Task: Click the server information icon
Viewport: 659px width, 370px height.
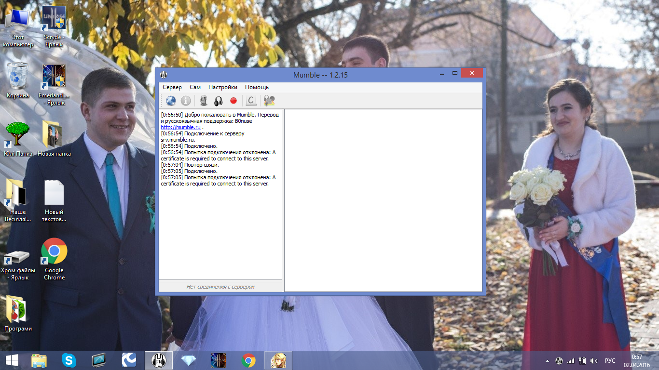Action: click(x=186, y=101)
